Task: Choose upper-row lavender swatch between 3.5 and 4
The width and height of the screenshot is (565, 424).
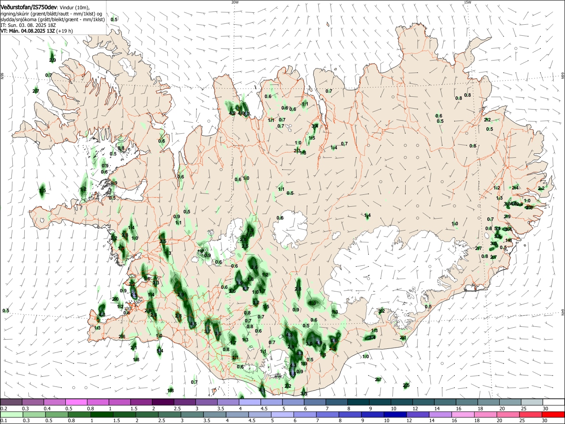Action: coord(228,402)
